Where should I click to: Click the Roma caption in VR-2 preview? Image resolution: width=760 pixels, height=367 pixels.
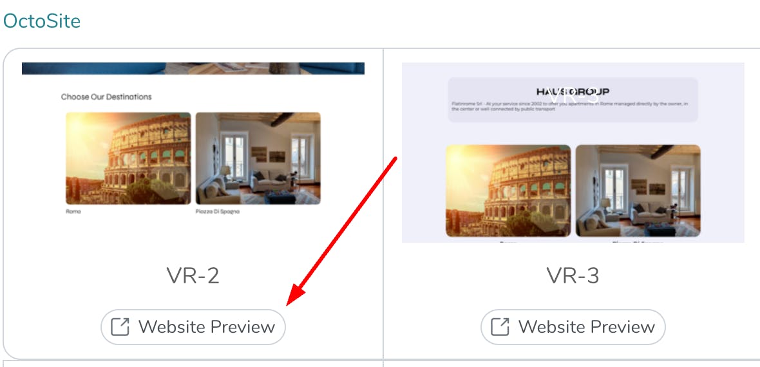coord(73,211)
